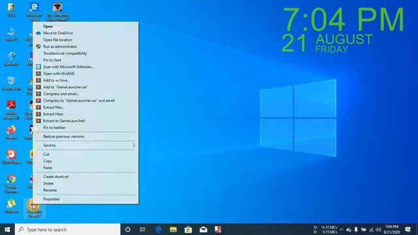
Task: Select the Recycle Bin desktop icon
Action: pyautogui.click(x=11, y=83)
